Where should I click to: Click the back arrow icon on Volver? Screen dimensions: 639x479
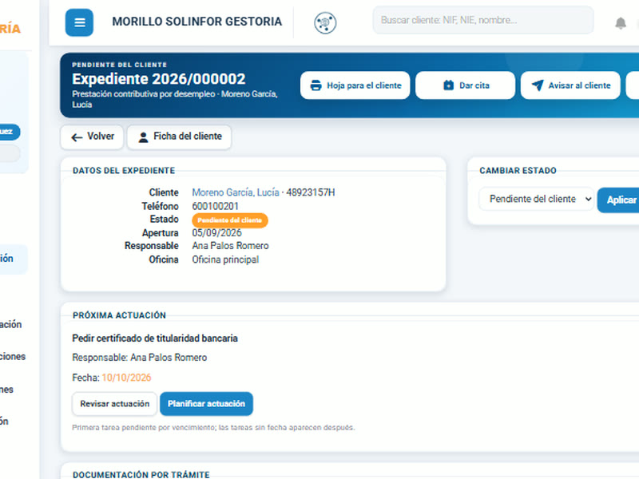[x=77, y=137]
